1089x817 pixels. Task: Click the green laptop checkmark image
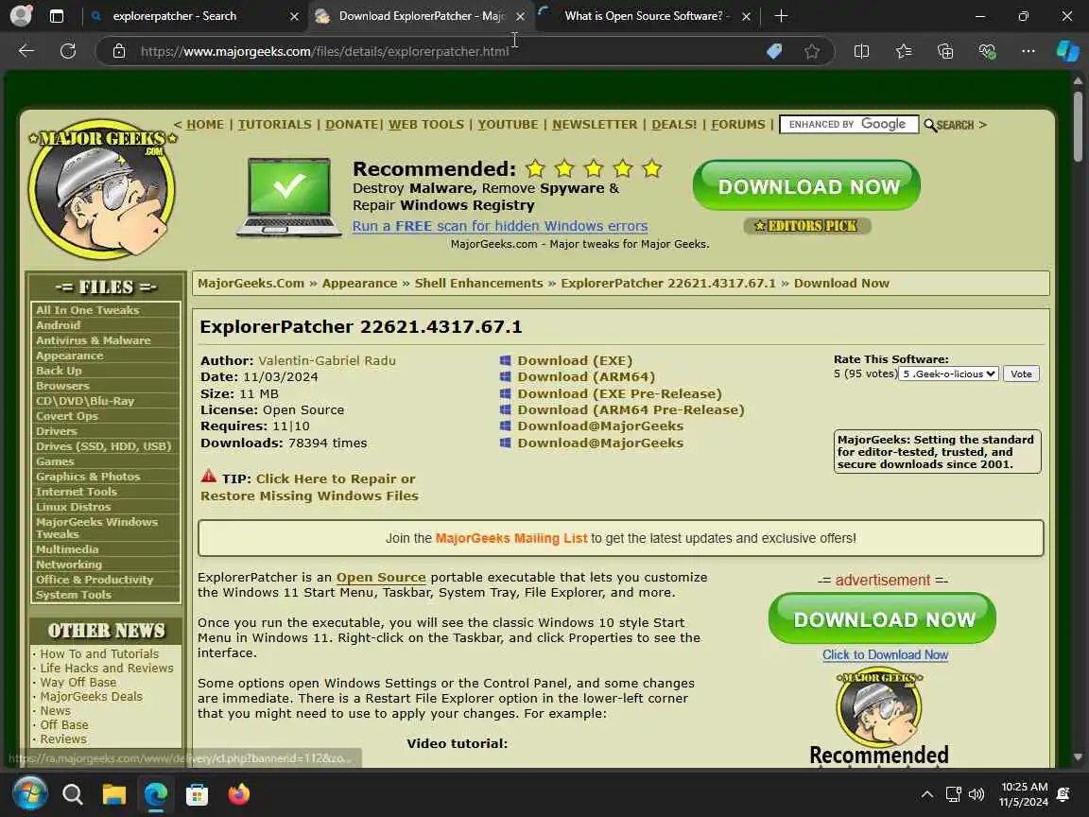[x=289, y=198]
